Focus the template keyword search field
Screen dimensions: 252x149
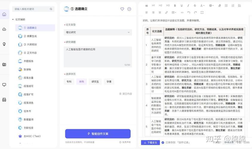tap(33, 9)
